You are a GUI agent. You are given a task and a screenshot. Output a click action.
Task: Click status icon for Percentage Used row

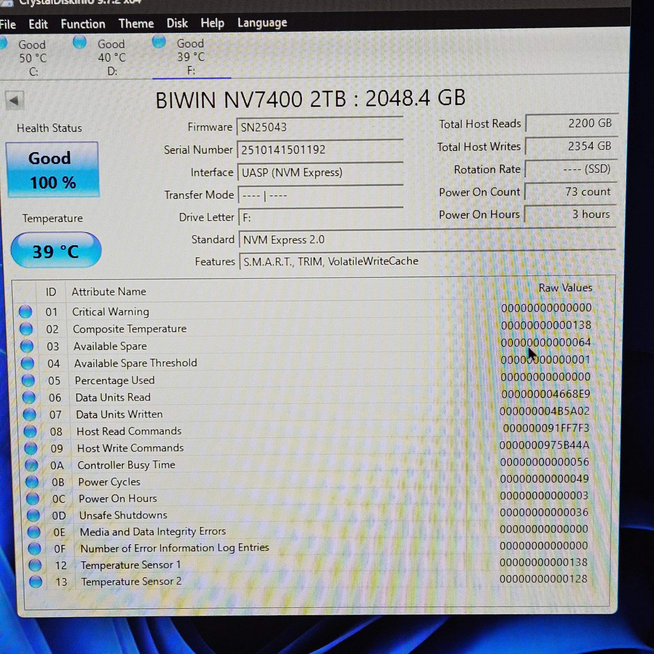28,380
